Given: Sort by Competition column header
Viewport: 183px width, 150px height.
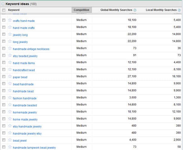Looking at the screenshot, I should 81,10.
